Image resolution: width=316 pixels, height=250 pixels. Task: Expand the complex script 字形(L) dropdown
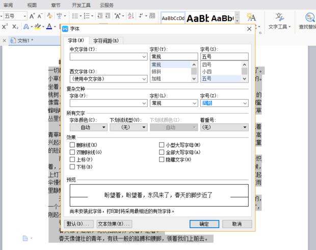click(x=195, y=103)
